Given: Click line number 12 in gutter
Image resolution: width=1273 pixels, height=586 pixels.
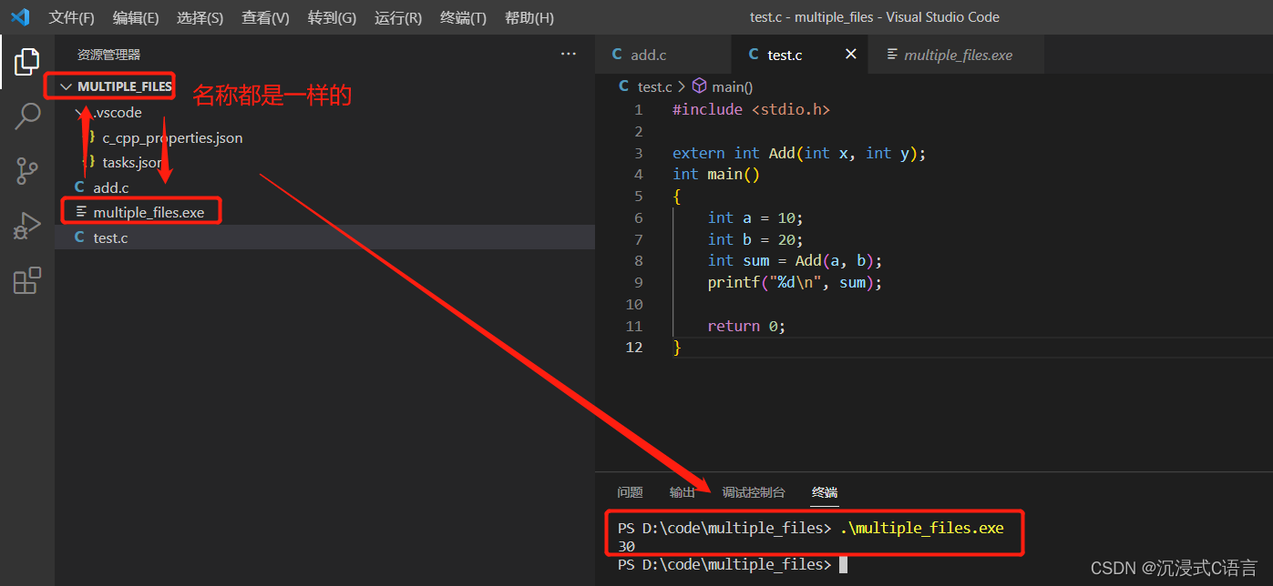Looking at the screenshot, I should click(x=634, y=348).
